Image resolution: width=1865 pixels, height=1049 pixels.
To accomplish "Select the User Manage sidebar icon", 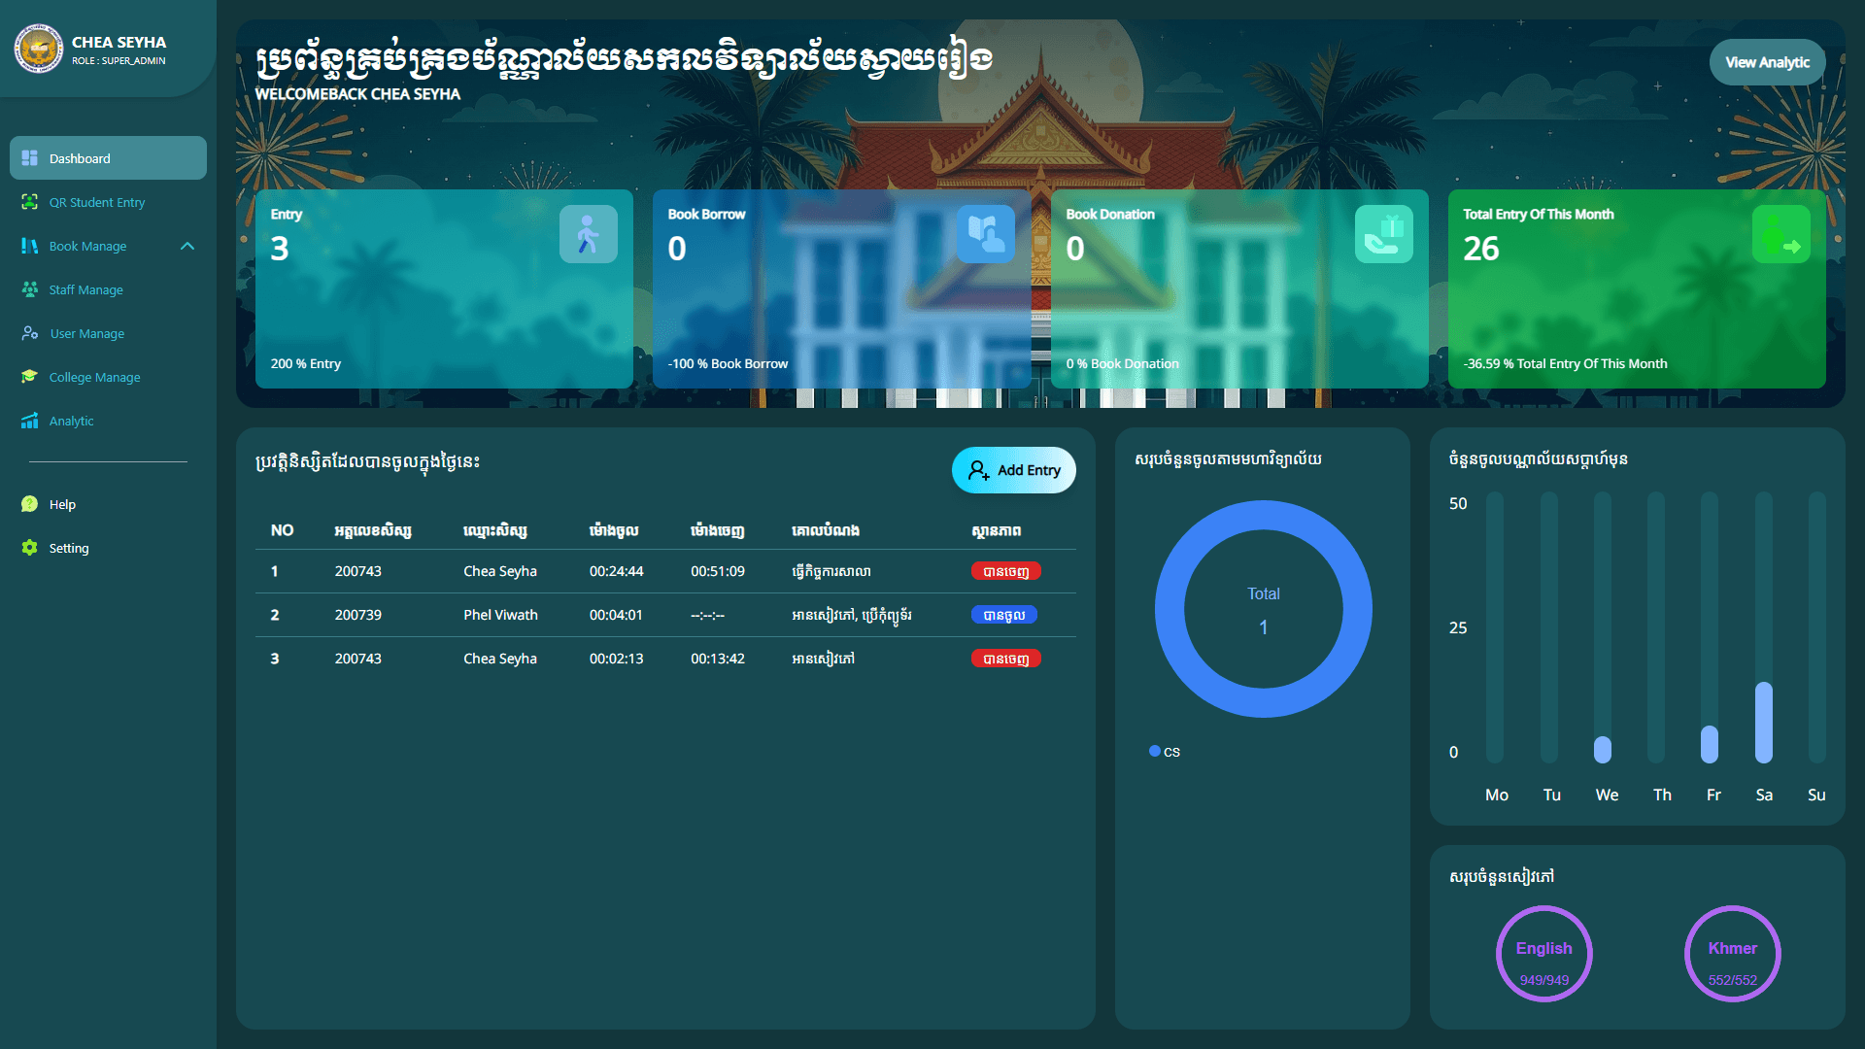I will point(29,333).
